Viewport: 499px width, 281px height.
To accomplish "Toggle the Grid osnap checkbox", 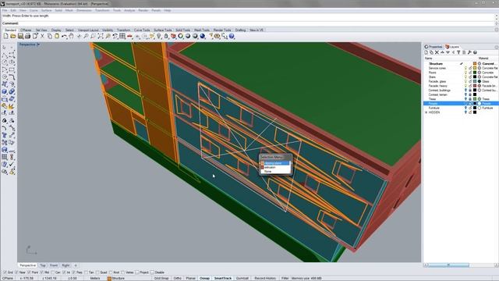I will (x=5, y=272).
